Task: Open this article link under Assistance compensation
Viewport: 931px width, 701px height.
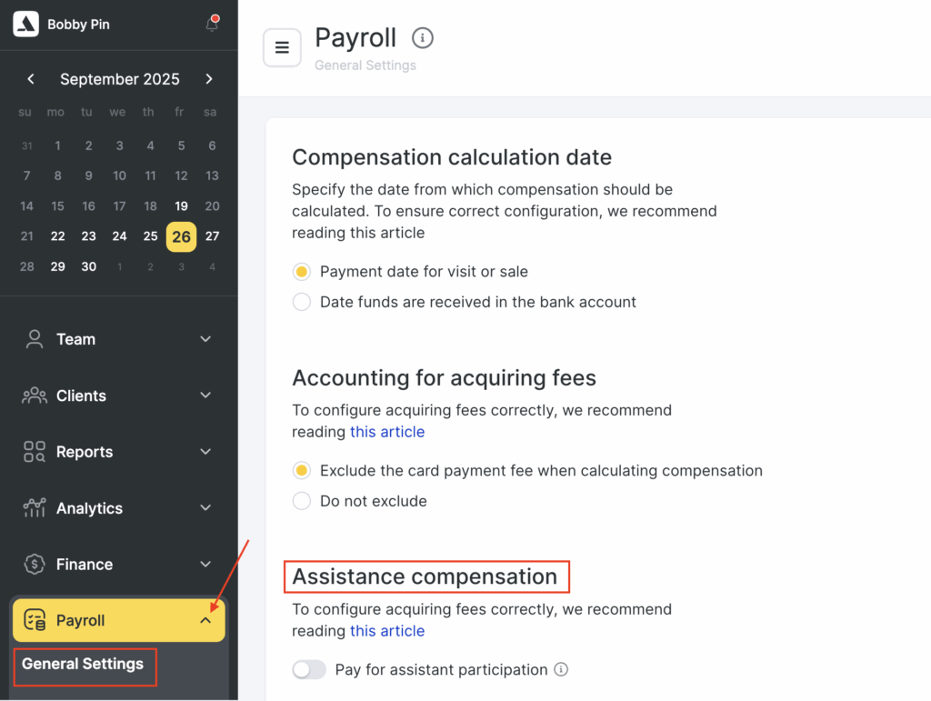Action: [x=387, y=631]
